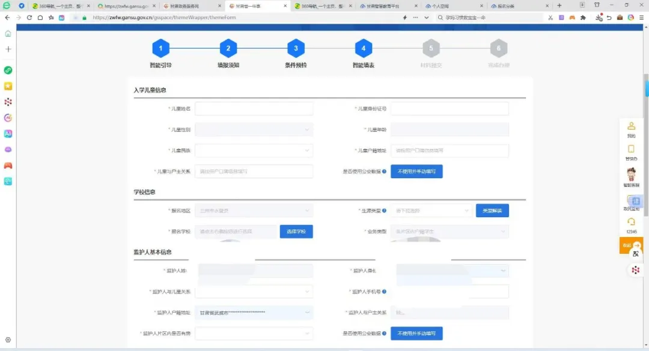Click the info icon beside 监护人手机号
649x351 pixels.
[x=384, y=292]
